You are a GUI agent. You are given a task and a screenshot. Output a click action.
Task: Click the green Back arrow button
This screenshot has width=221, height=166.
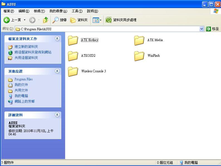click(6, 20)
